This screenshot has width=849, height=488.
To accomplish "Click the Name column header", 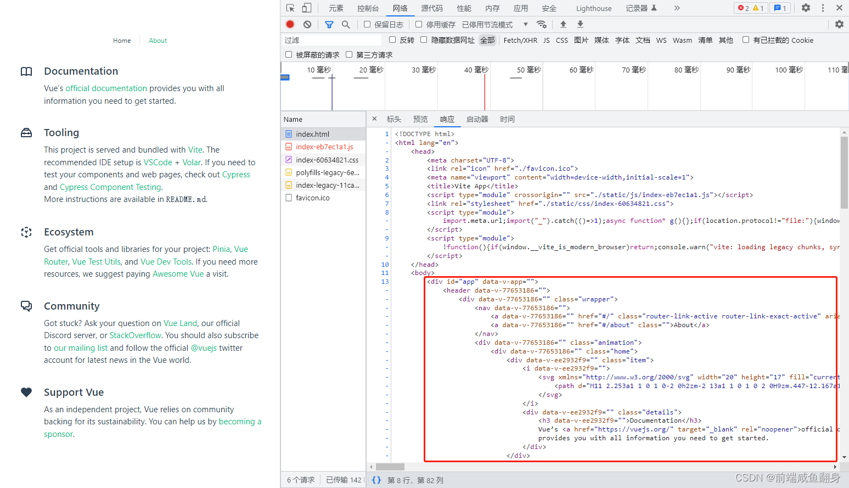I will [x=323, y=119].
